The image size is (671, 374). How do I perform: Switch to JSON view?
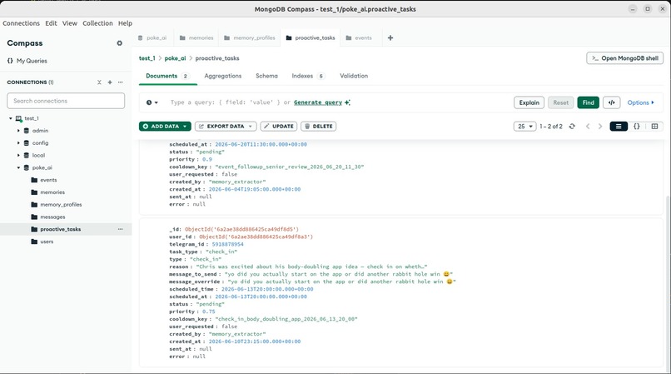(636, 127)
